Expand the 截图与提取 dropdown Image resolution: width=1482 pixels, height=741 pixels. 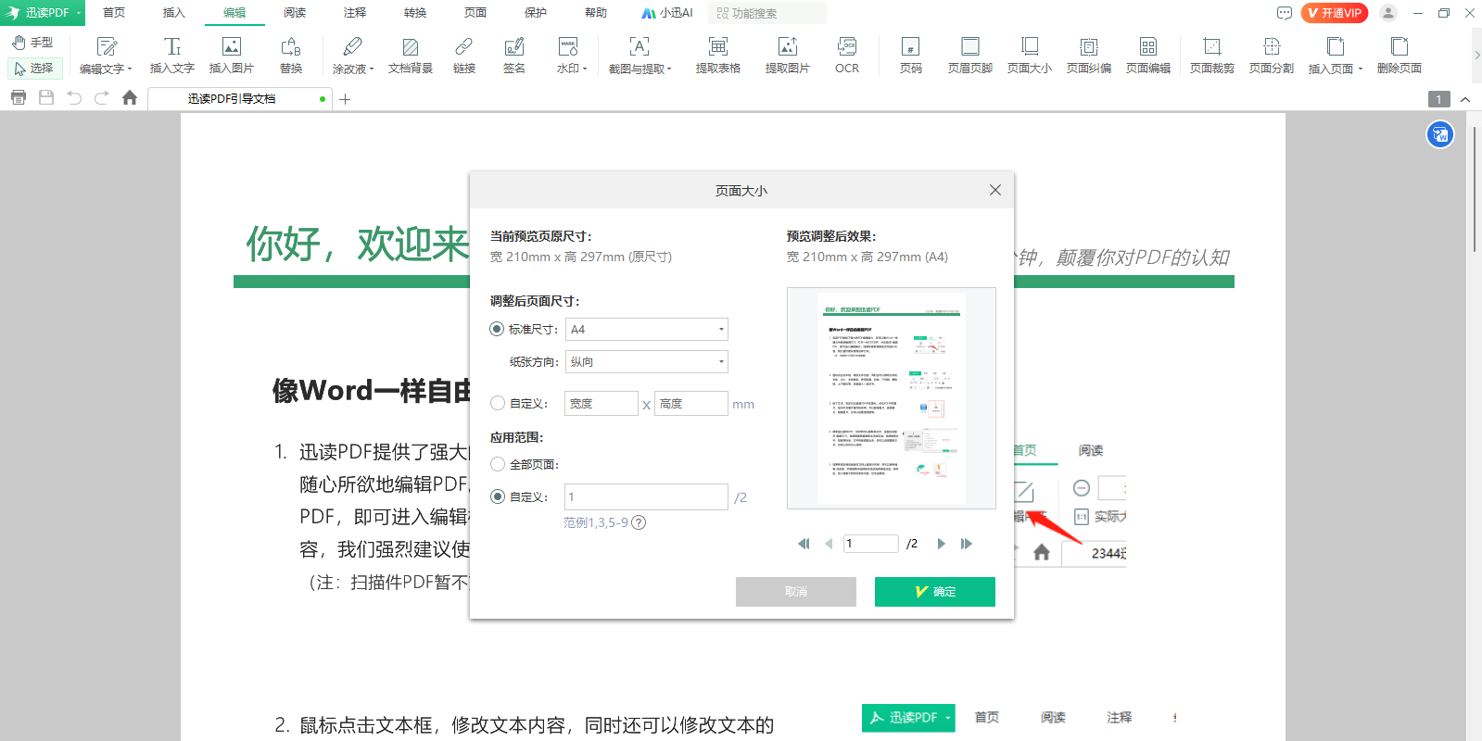point(669,69)
